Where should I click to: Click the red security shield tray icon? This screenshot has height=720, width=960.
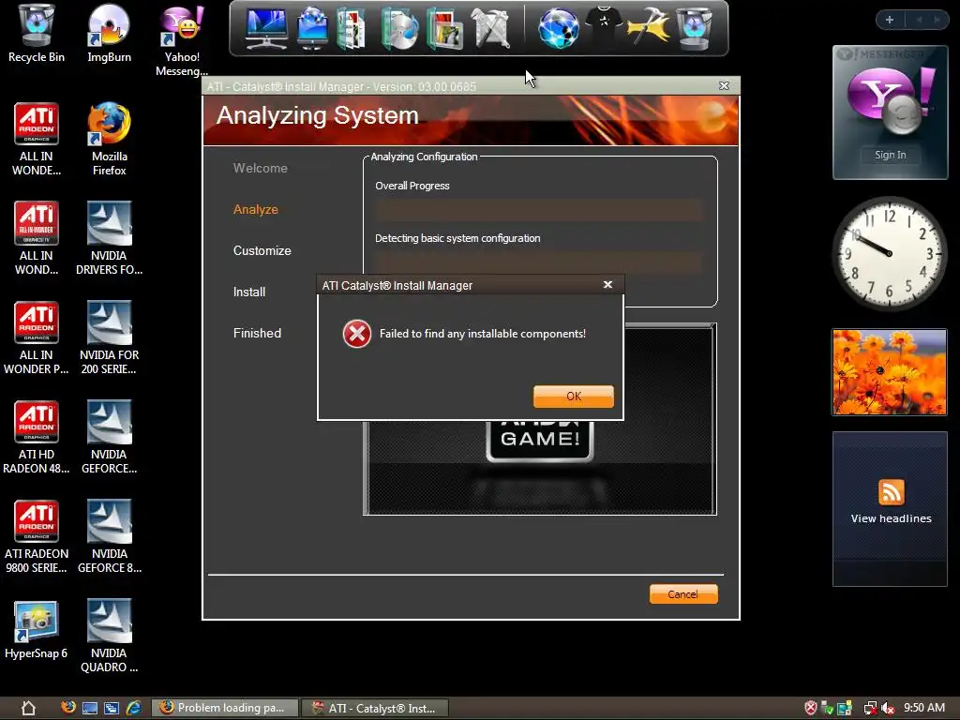coord(811,709)
